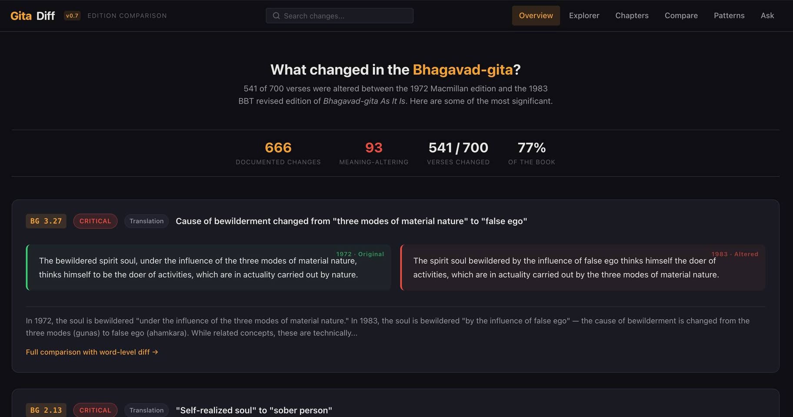793x417 pixels.
Task: Open the Ask page
Action: coord(767,16)
